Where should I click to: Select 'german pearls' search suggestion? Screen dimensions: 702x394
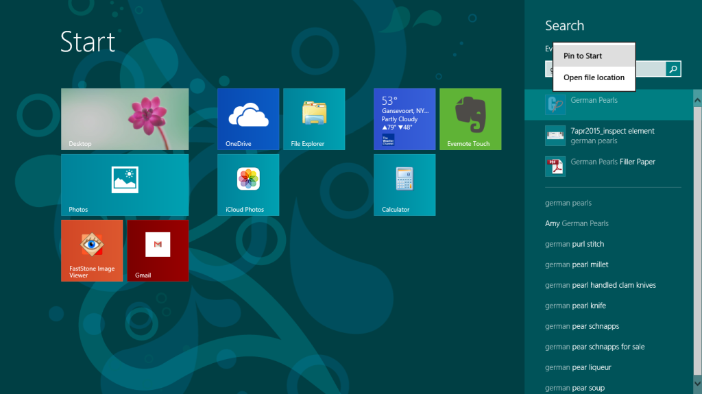[568, 203]
